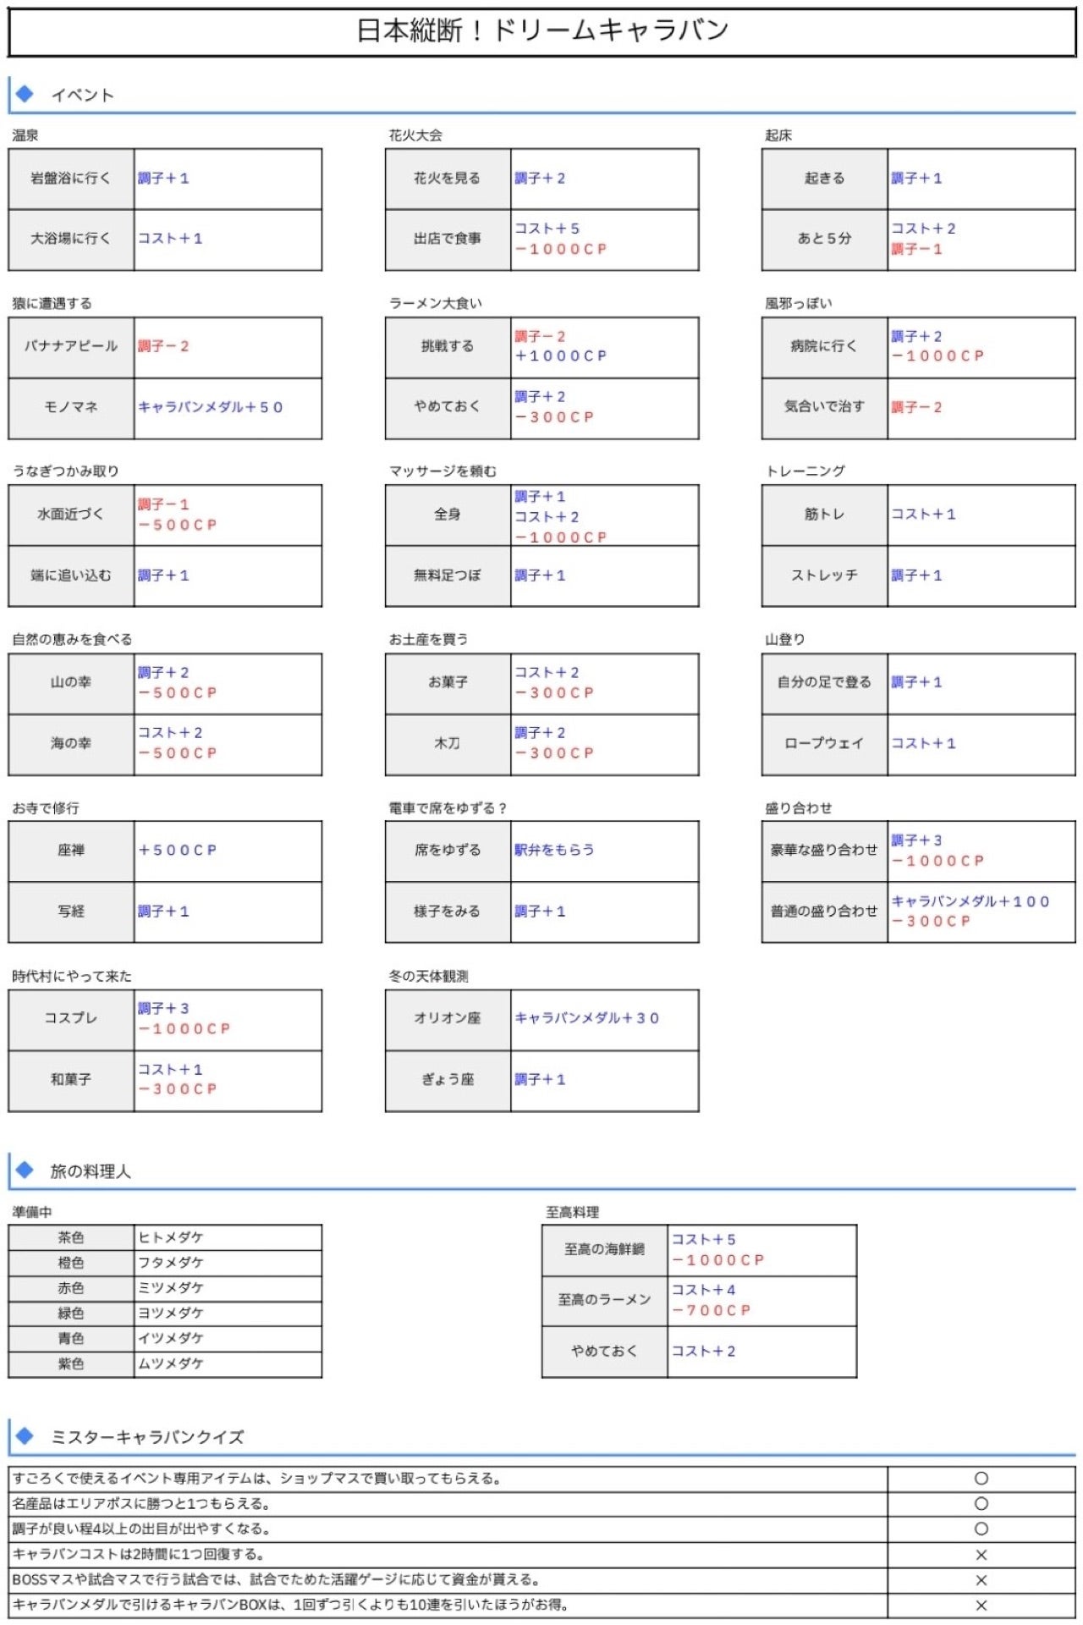Select the イベント section heading

point(82,95)
